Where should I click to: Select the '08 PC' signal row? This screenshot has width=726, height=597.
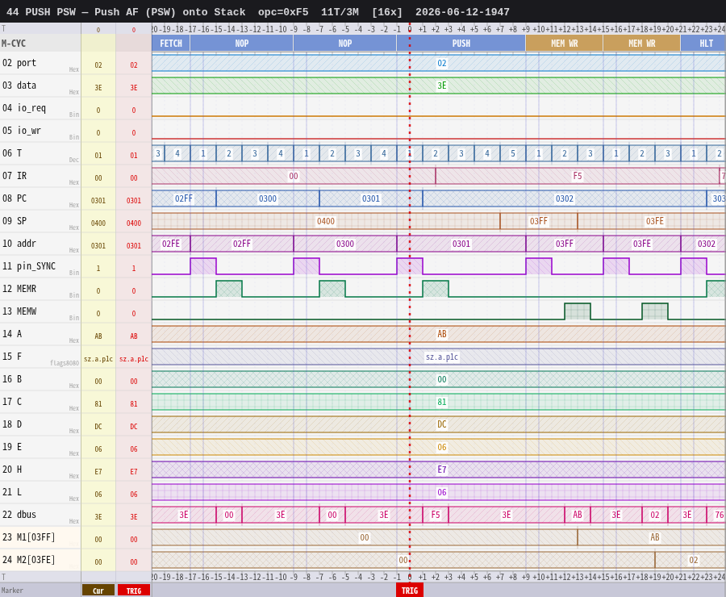[x=363, y=198]
